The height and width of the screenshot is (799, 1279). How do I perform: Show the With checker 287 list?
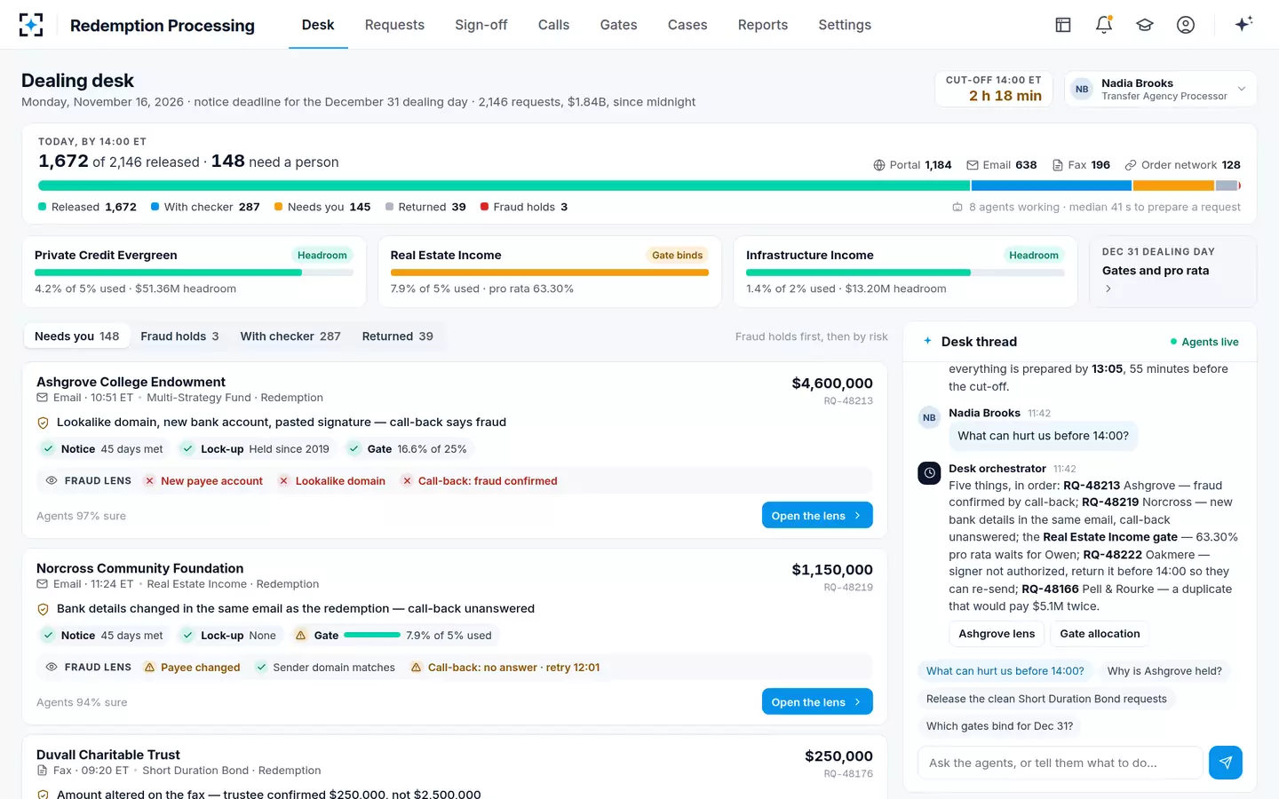290,336
